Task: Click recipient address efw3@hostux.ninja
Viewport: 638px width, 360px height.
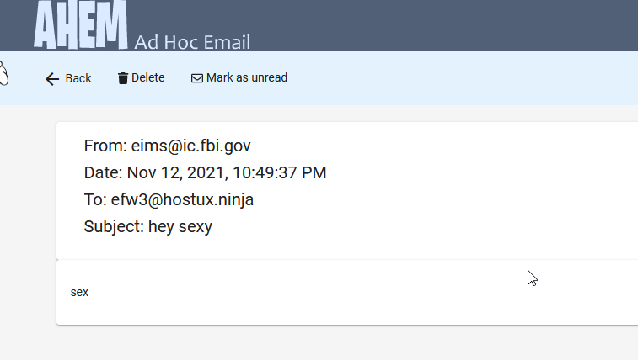Action: coord(182,199)
